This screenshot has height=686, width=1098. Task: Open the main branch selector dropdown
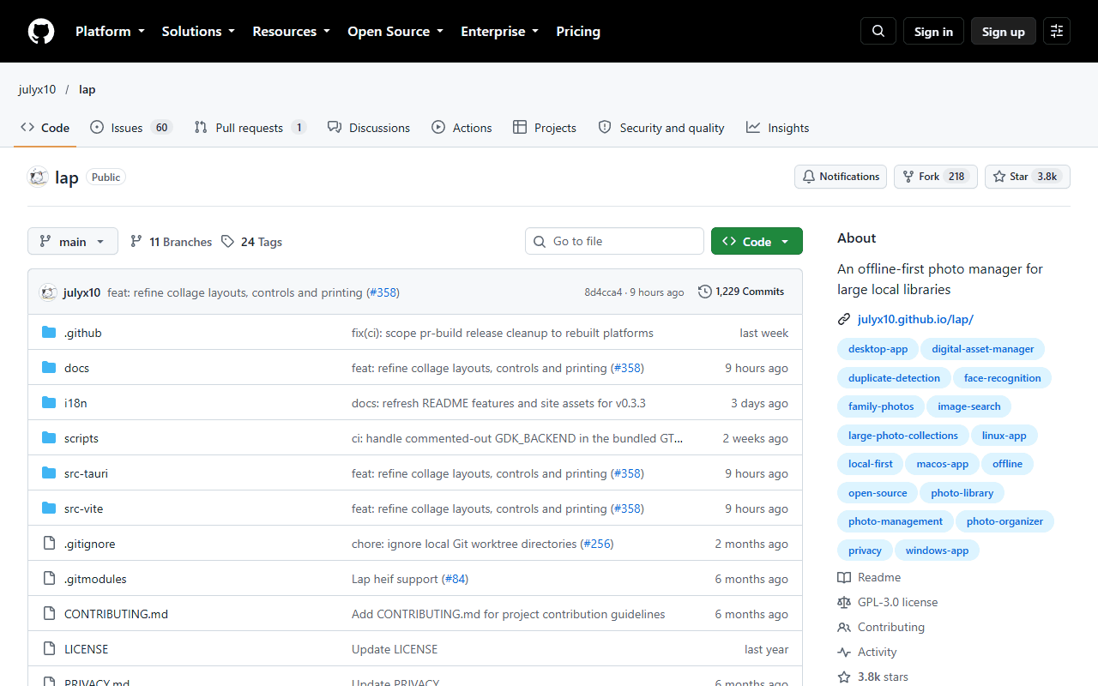click(x=73, y=242)
